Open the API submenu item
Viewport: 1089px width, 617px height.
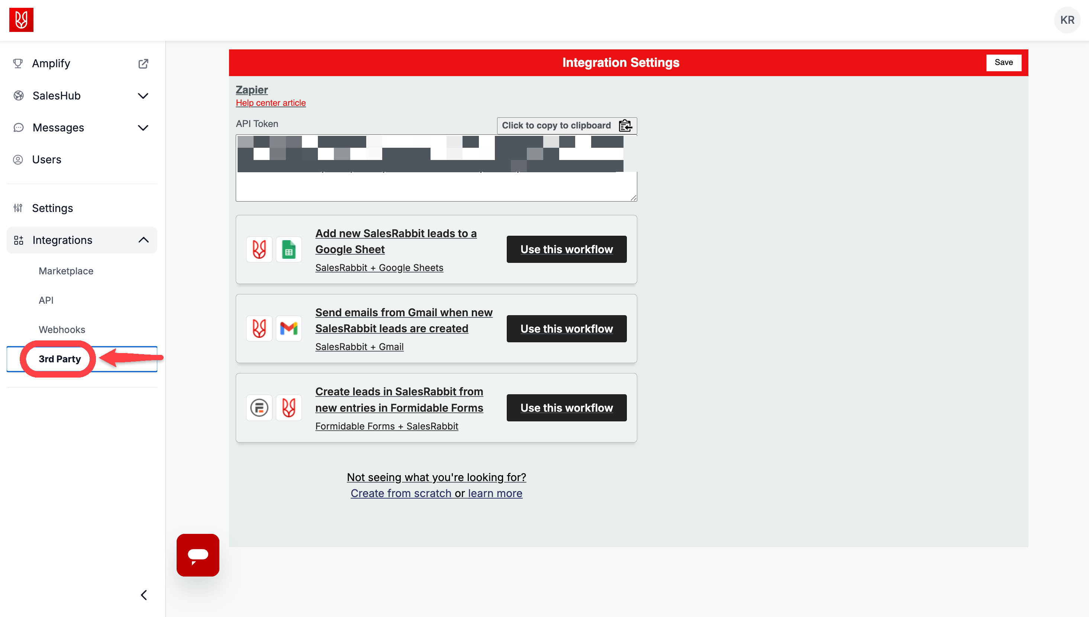coord(46,300)
